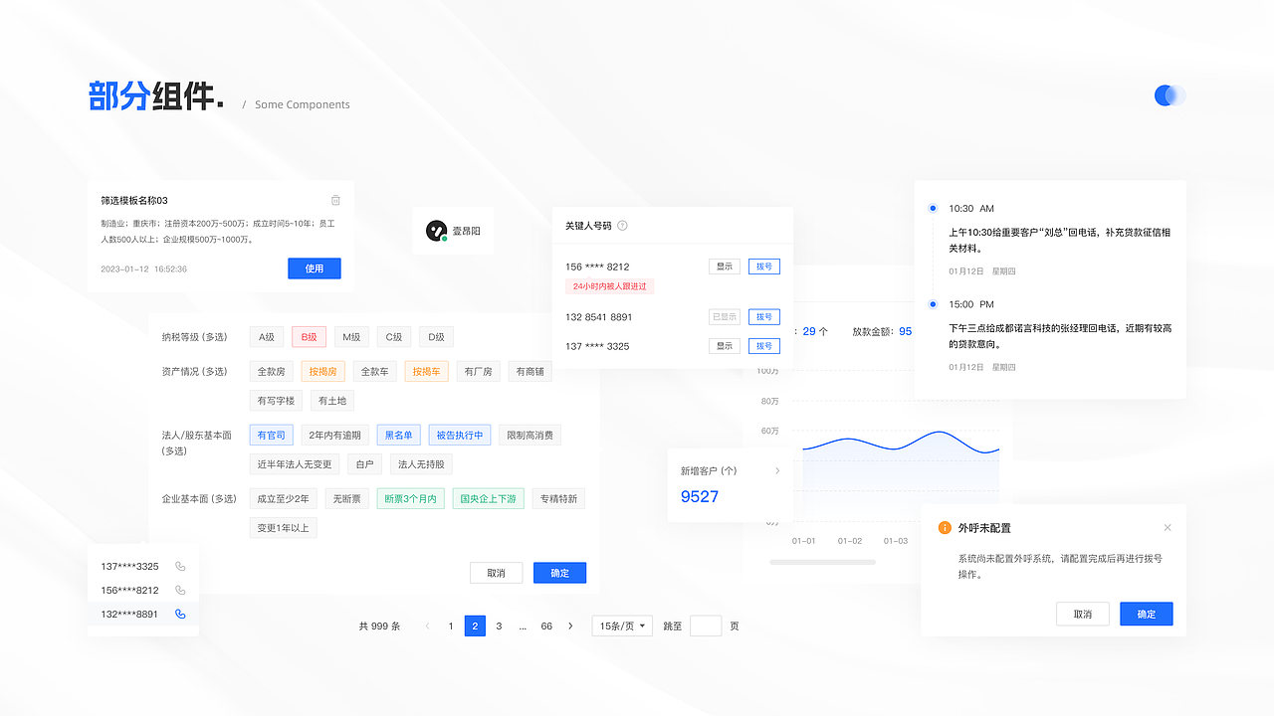Select the 2年内有逾期 tag
This screenshot has height=716, width=1274.
coord(334,435)
